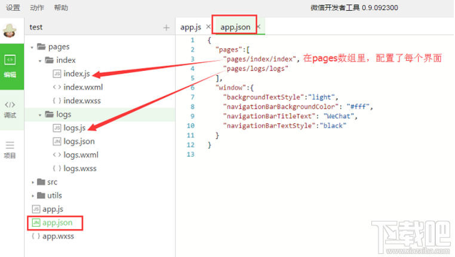Click the test project title
Image resolution: width=455 pixels, height=257 pixels.
tap(36, 27)
